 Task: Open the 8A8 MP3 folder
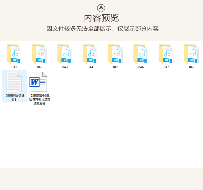point(192,54)
